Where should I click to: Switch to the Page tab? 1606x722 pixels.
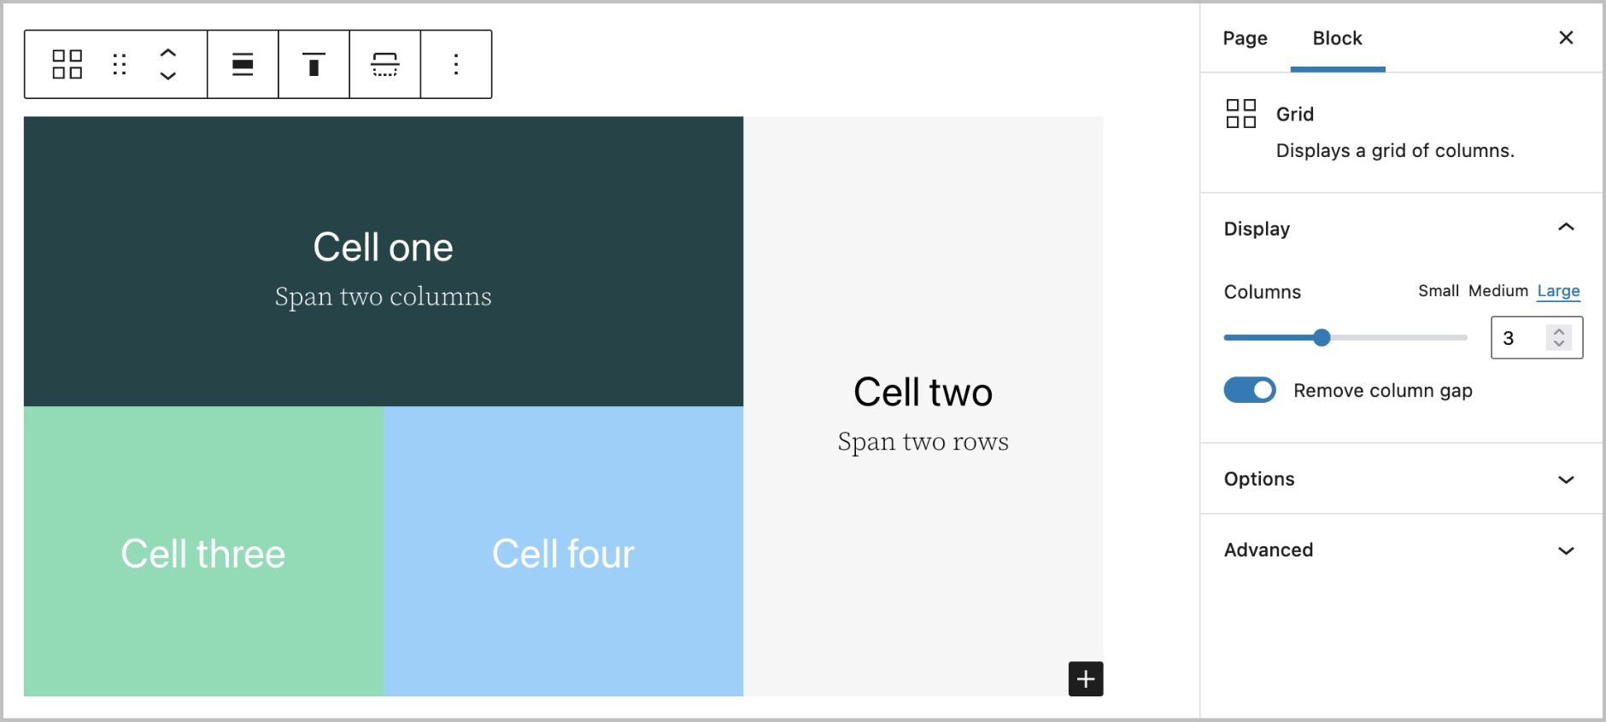coord(1245,38)
